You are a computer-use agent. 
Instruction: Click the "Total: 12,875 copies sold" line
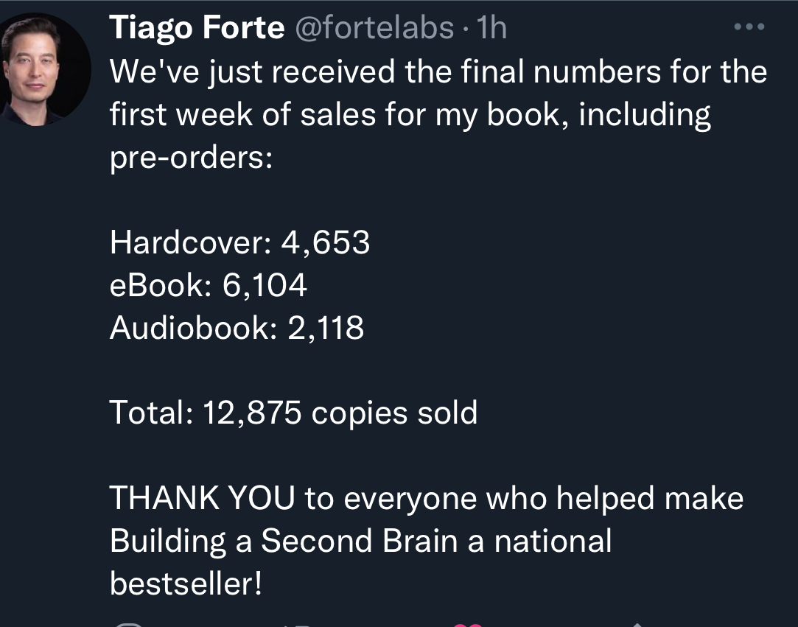tap(293, 413)
